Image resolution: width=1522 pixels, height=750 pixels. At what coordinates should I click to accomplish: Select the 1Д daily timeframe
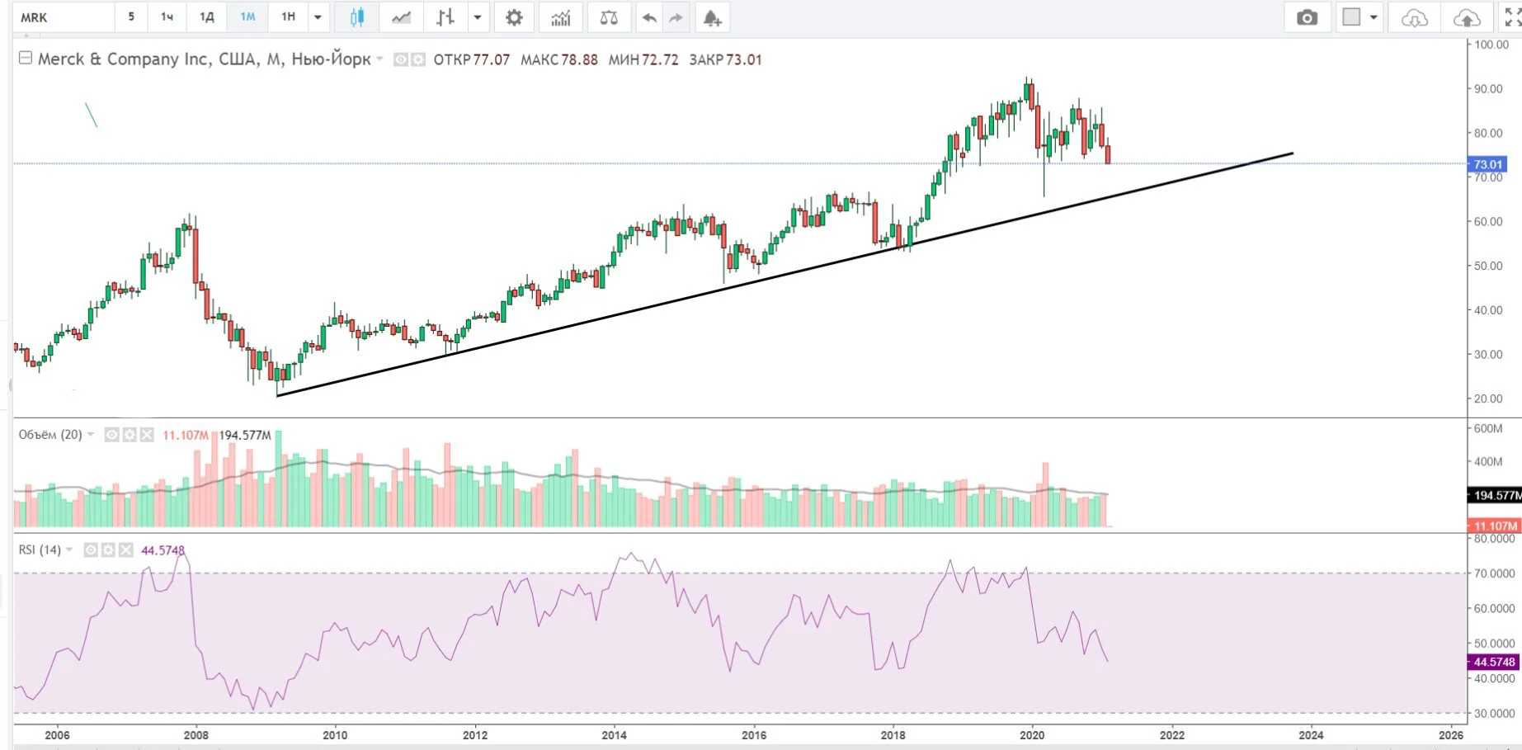(207, 17)
